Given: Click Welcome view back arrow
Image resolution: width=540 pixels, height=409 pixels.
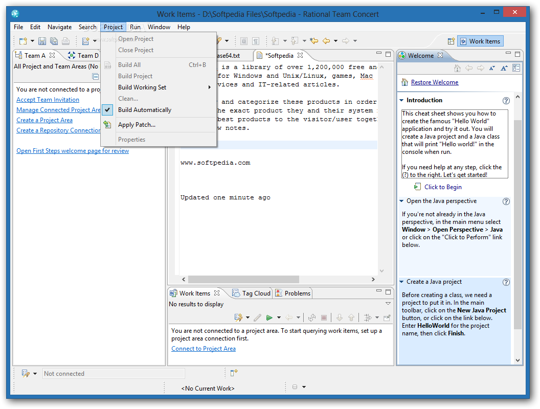Looking at the screenshot, I should pyautogui.click(x=469, y=68).
